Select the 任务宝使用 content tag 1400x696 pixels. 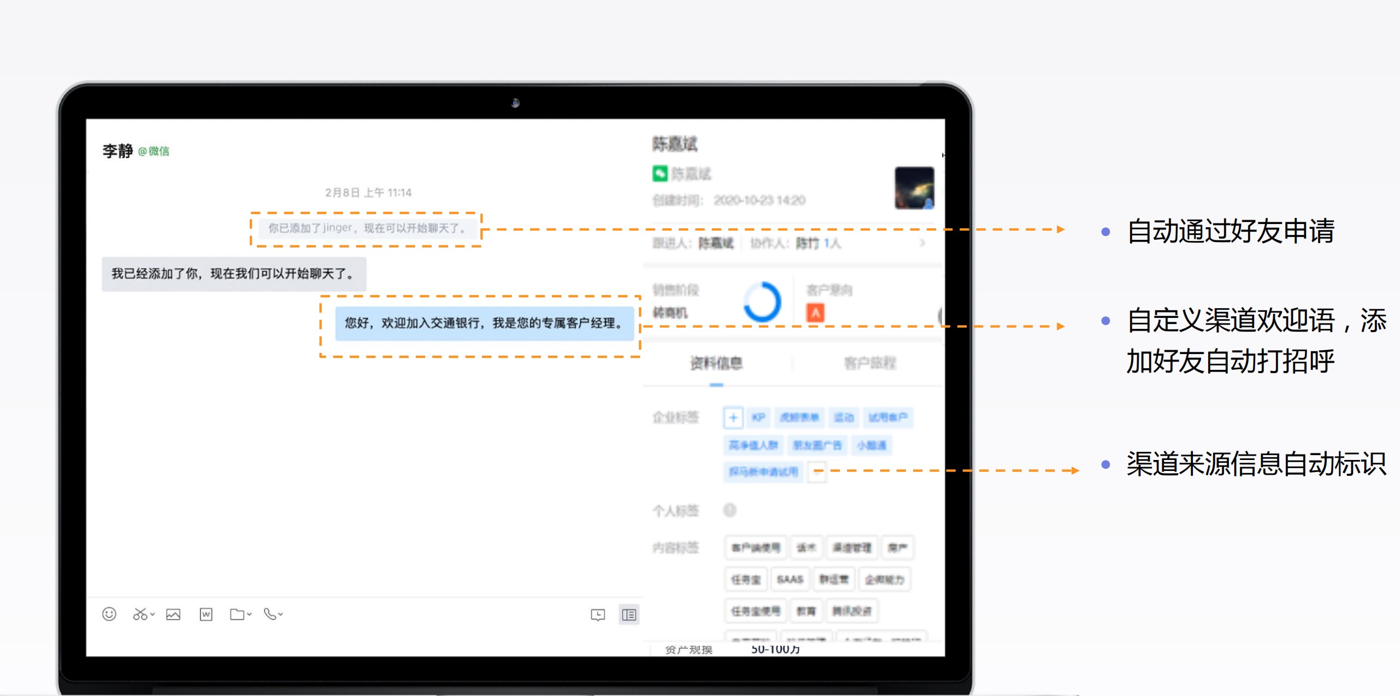coord(756,611)
